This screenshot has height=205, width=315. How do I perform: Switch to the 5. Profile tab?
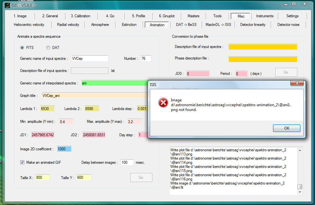[x=138, y=16]
